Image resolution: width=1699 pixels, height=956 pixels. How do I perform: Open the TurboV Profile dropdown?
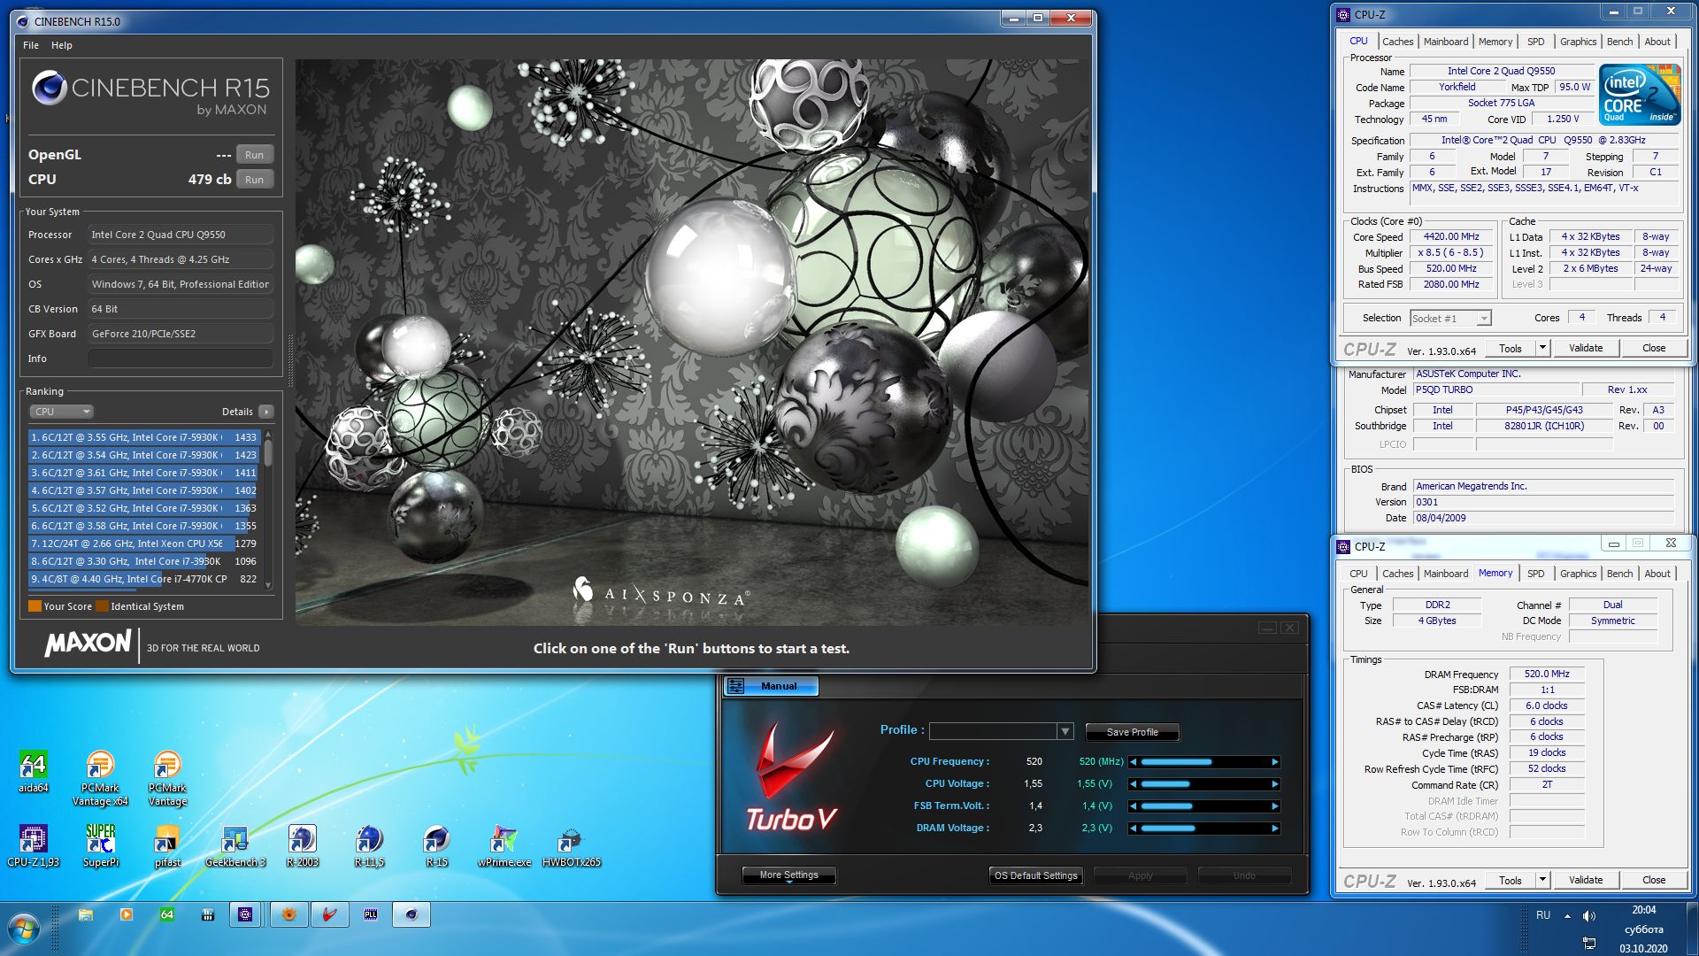[1065, 732]
